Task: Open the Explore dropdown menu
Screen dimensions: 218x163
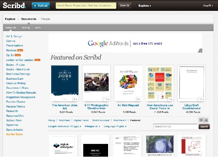Action: (145, 6)
